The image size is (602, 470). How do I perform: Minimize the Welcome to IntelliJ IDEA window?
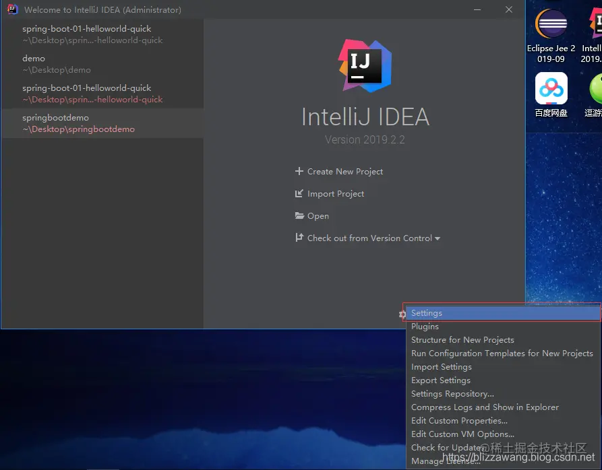(x=477, y=9)
